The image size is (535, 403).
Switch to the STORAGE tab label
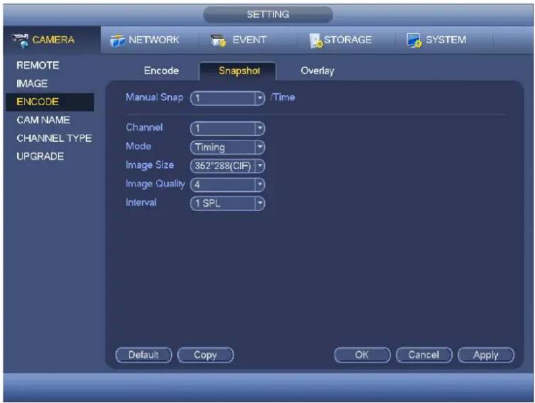click(x=348, y=40)
